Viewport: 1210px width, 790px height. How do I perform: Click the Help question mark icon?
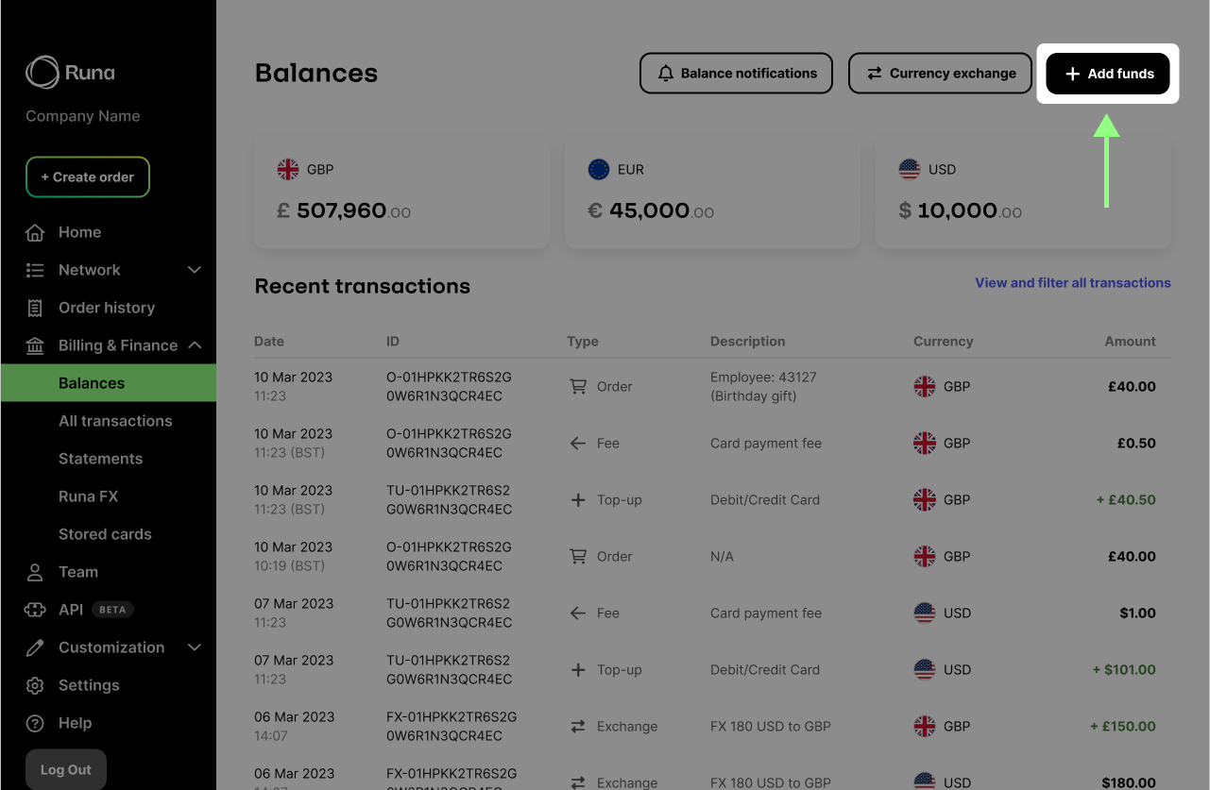(35, 723)
